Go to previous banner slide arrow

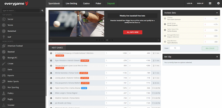point(51,40)
